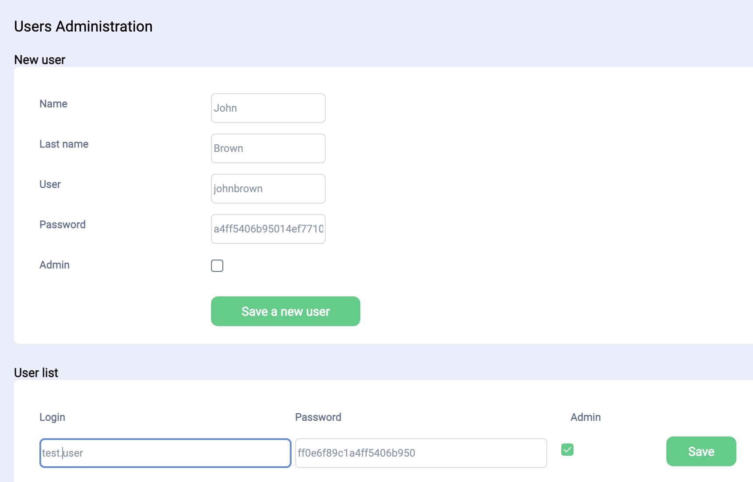Click the User field with johnbrown placeholder
Viewport: 753px width, 482px height.
[x=268, y=189]
